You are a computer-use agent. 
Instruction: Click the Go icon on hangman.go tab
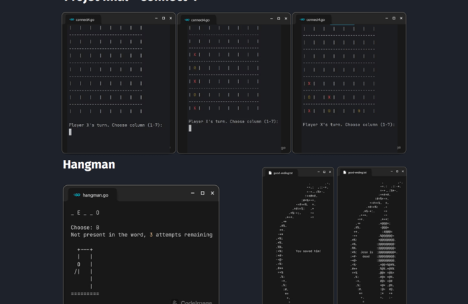click(x=77, y=195)
